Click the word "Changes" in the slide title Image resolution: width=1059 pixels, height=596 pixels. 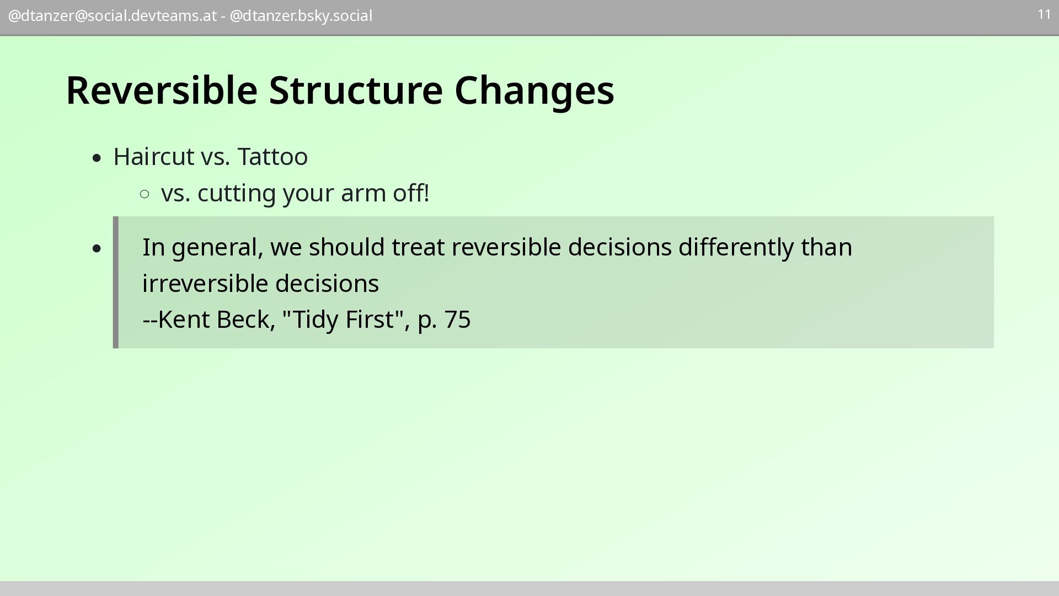tap(534, 91)
